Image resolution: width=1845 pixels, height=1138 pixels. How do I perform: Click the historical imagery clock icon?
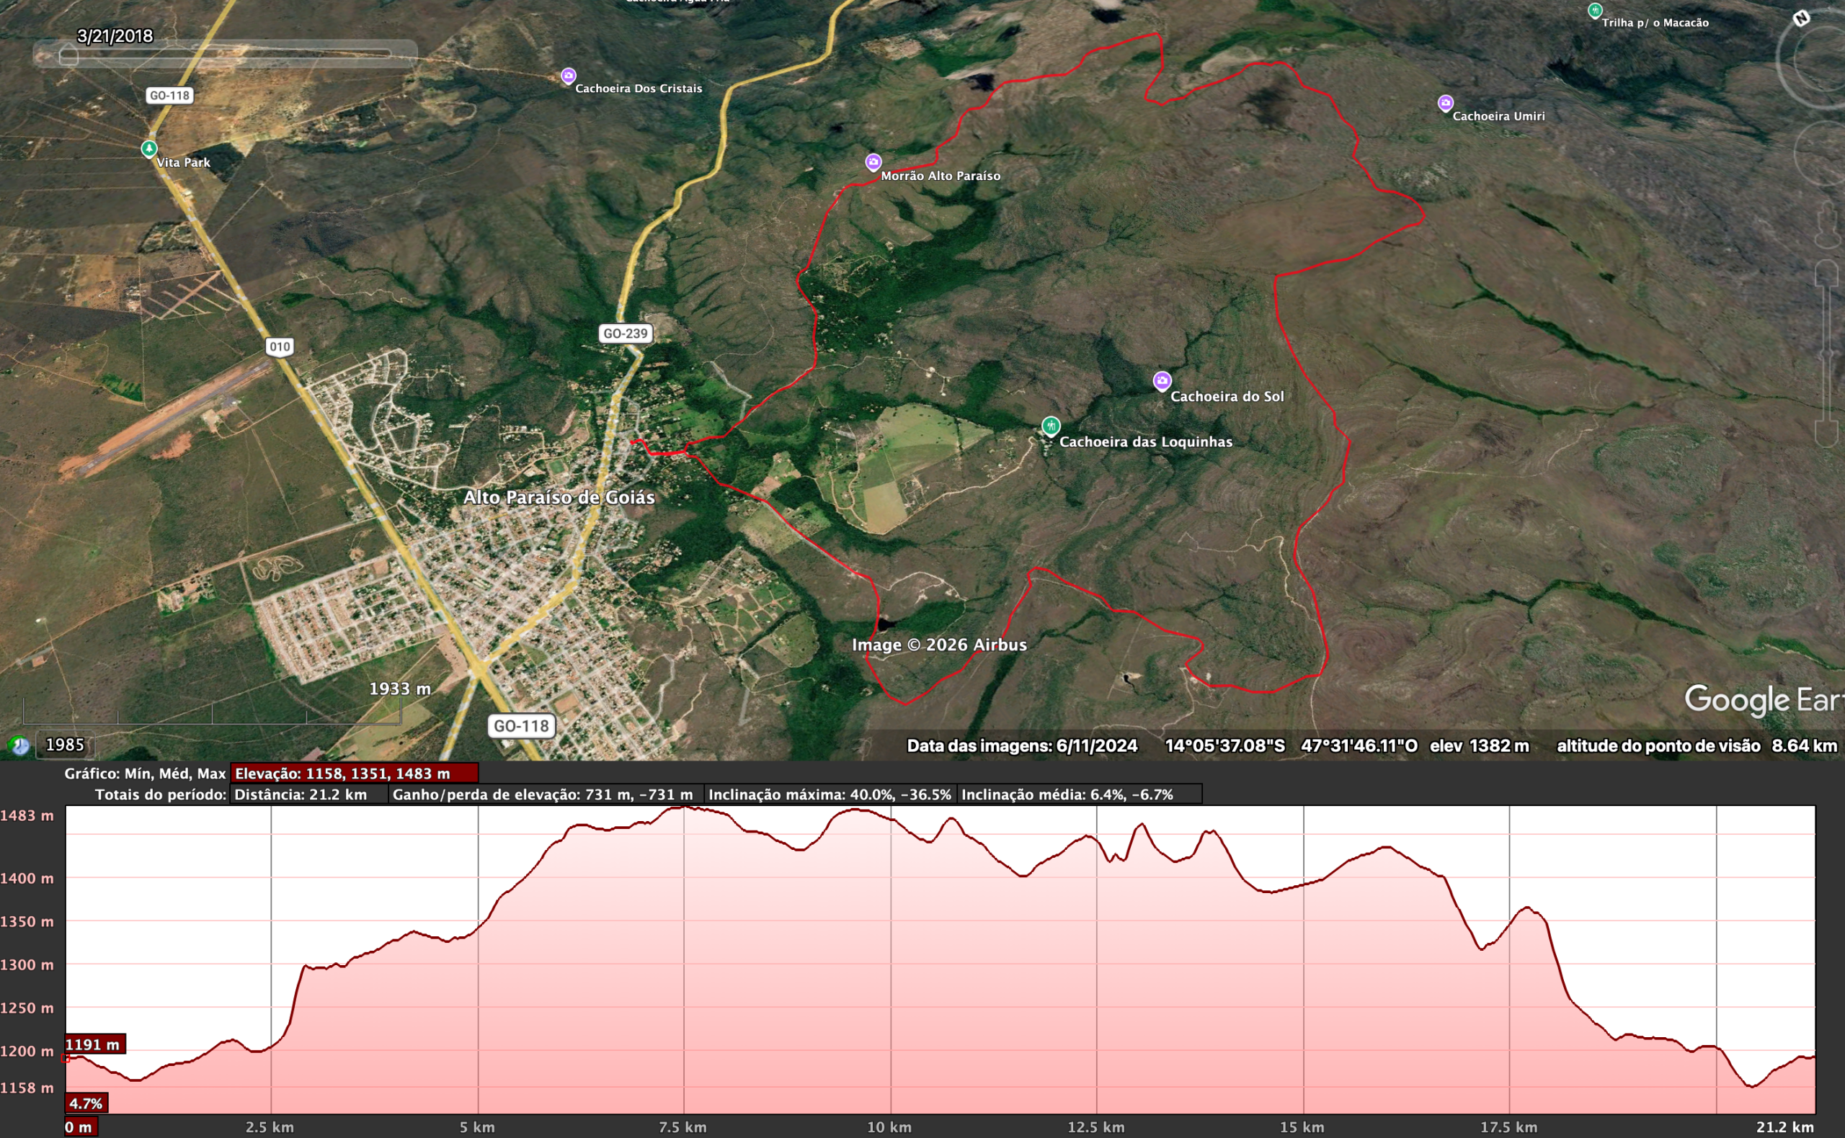19,745
